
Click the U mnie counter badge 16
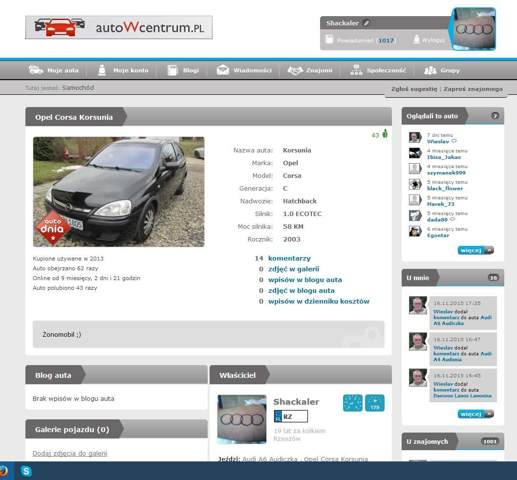pos(493,278)
